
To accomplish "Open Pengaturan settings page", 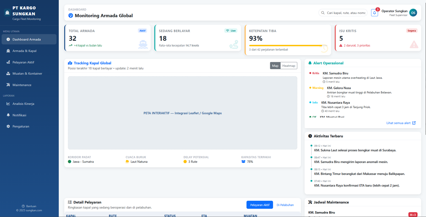I will pos(21,126).
